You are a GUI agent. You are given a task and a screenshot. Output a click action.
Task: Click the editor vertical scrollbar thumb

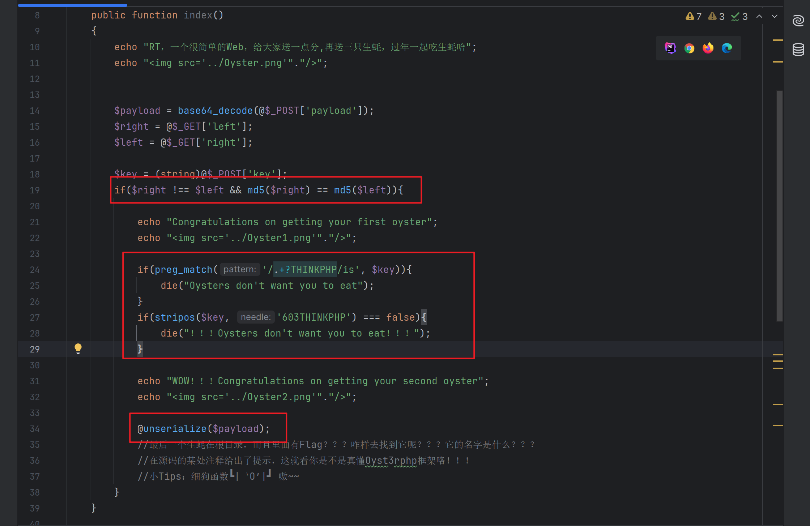click(779, 206)
